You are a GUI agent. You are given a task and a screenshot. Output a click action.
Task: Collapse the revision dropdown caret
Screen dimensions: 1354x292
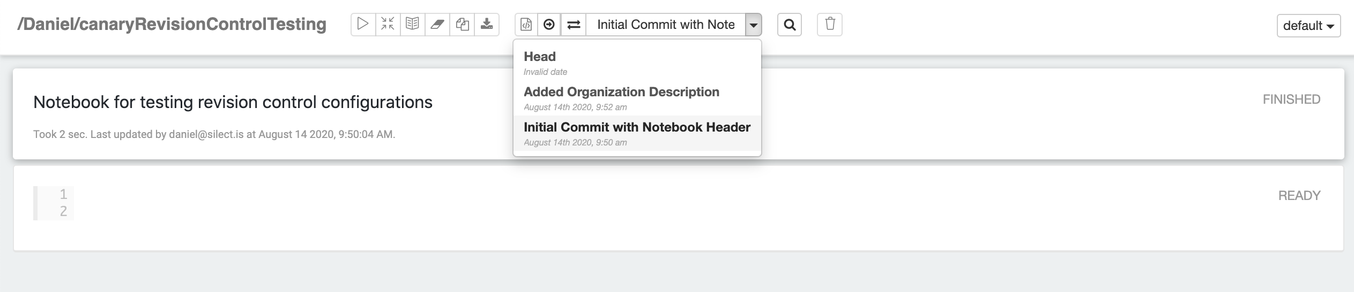point(753,25)
